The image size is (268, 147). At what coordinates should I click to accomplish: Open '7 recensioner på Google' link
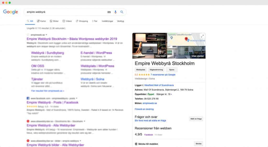[x=163, y=75]
